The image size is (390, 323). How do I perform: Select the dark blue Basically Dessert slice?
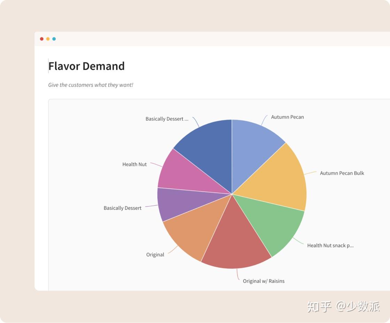pyautogui.click(x=209, y=150)
